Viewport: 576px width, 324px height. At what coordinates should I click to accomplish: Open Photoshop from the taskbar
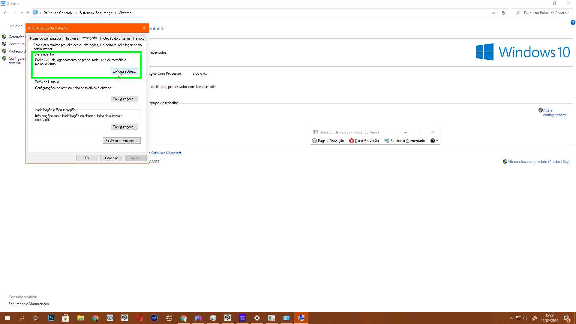click(51, 318)
